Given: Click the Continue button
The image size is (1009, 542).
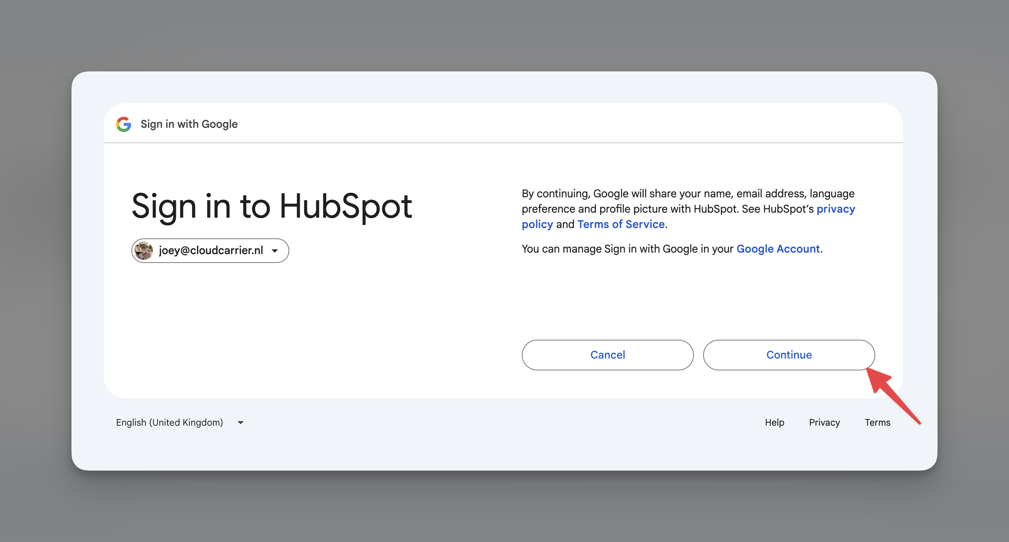Looking at the screenshot, I should click(x=789, y=355).
